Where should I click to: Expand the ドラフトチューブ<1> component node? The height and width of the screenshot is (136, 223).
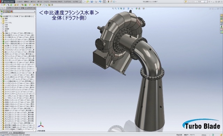point(1,50)
